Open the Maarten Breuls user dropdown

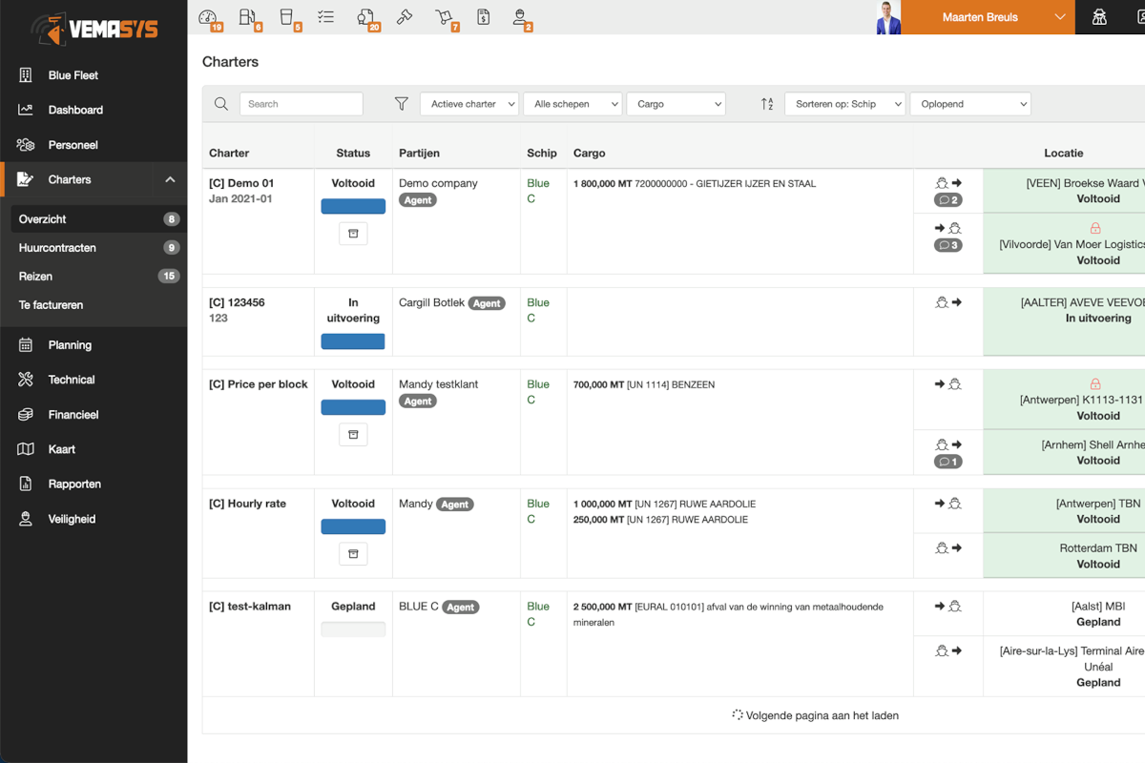(989, 17)
